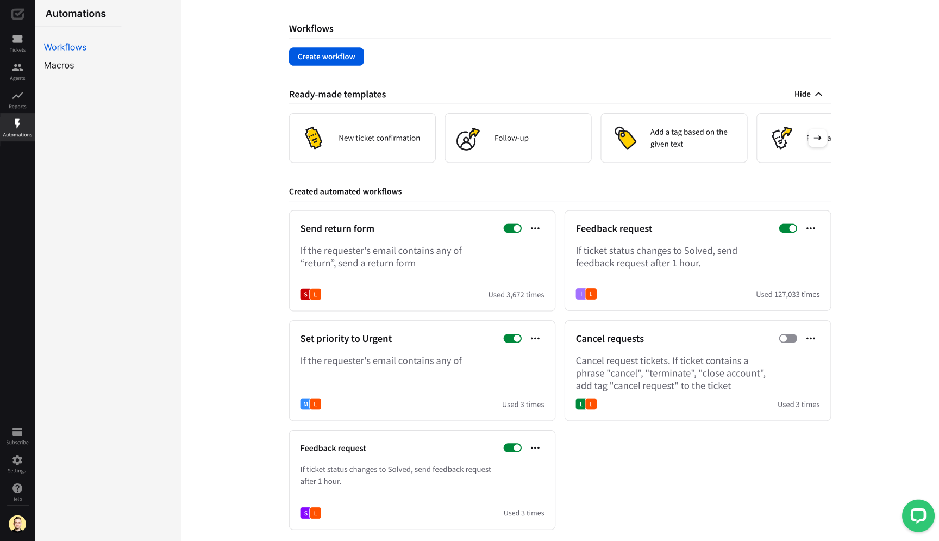Viewport: 939px width, 541px height.
Task: Open the Send return form three-dot menu
Action: [x=535, y=228]
